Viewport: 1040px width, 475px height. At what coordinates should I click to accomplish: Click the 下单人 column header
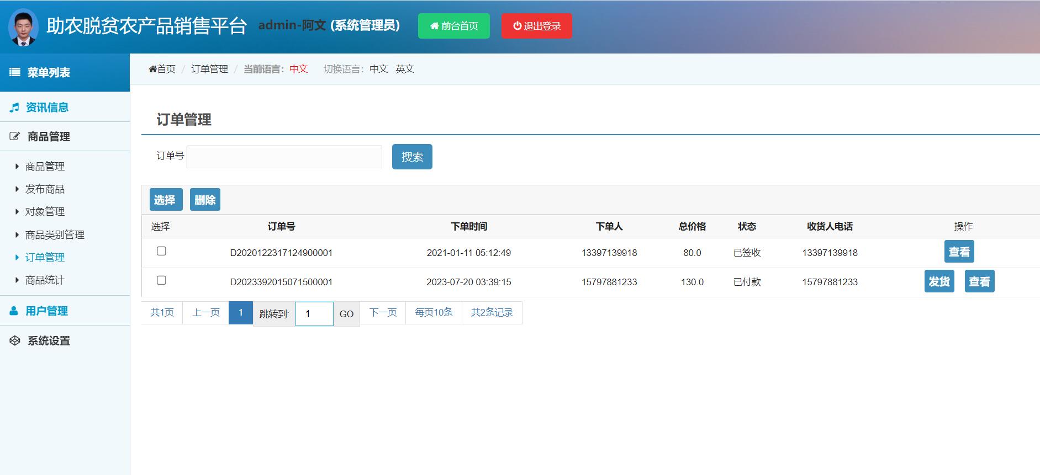(x=609, y=226)
